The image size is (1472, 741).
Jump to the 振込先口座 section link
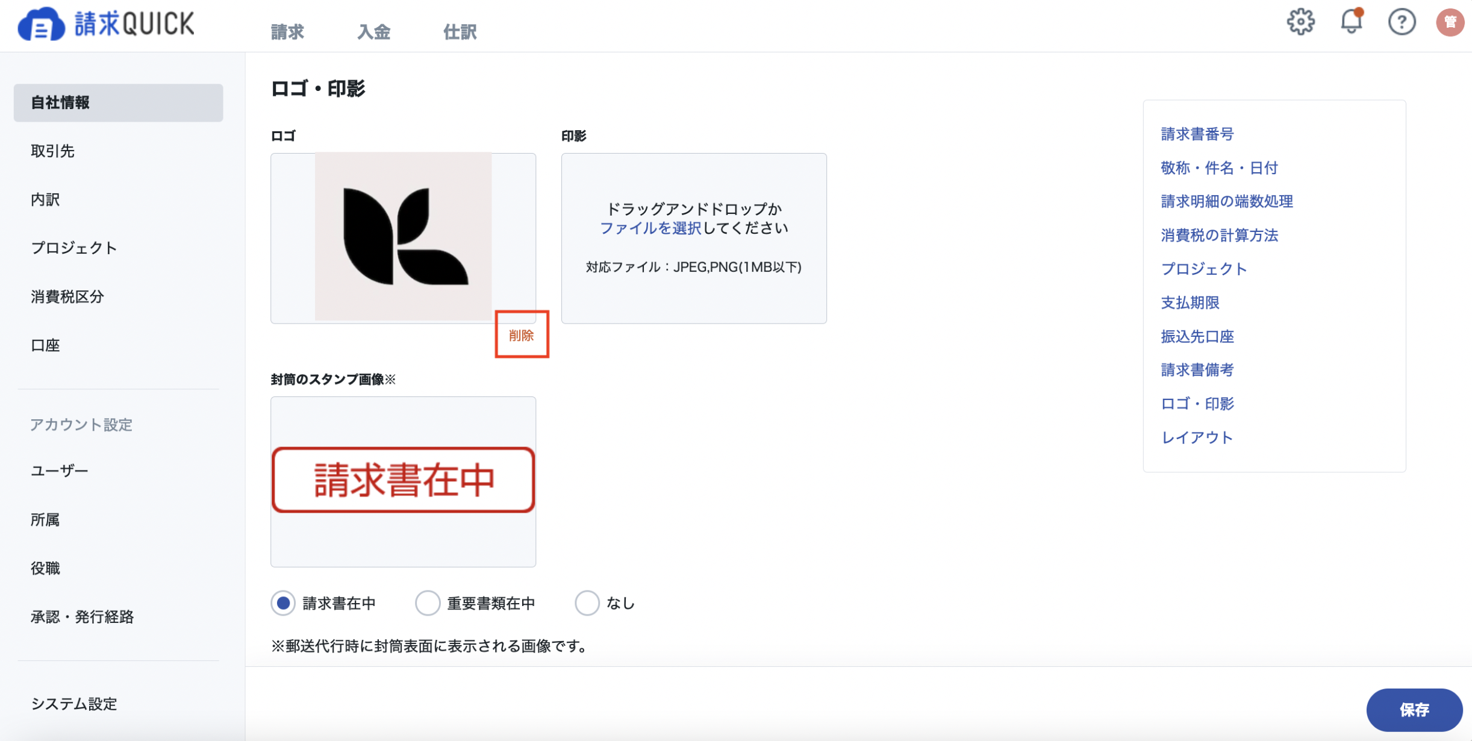[1197, 336]
